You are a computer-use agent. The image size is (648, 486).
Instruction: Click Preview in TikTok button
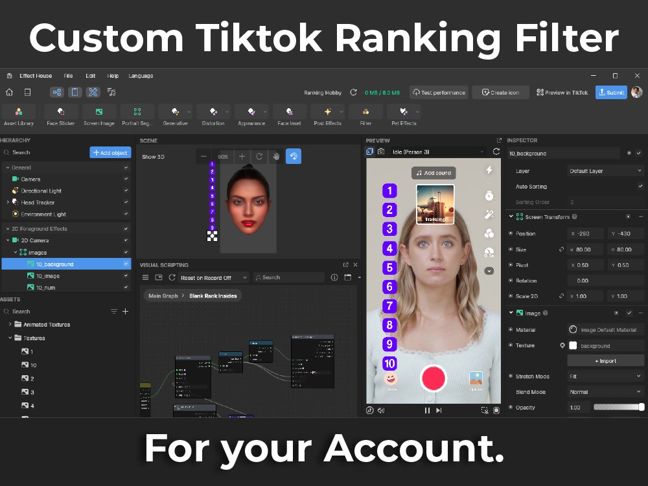pos(562,93)
